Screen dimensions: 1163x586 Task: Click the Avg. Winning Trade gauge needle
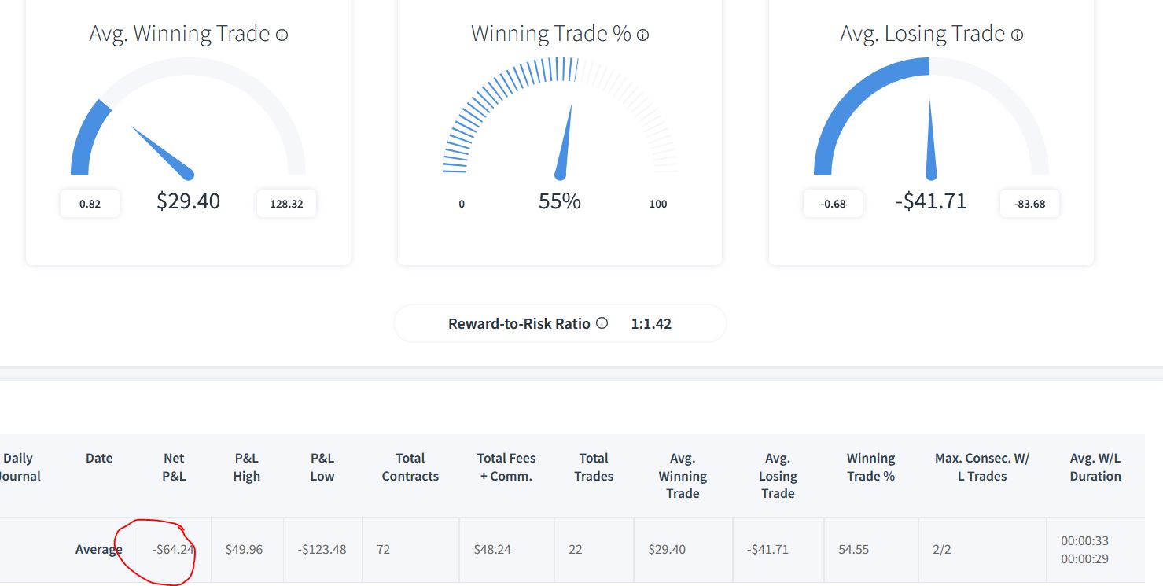coord(163,150)
